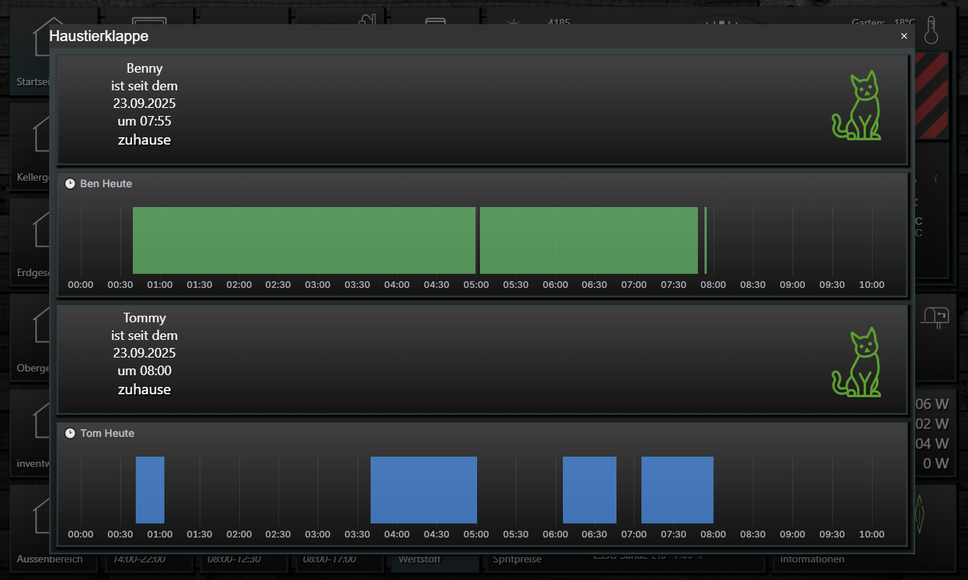The width and height of the screenshot is (968, 580).
Task: Select Tom's blue bar from 07:00 to 08:00
Action: (x=677, y=490)
